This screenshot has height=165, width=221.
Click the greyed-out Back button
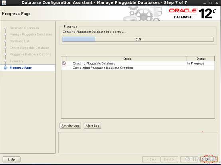point(151,159)
